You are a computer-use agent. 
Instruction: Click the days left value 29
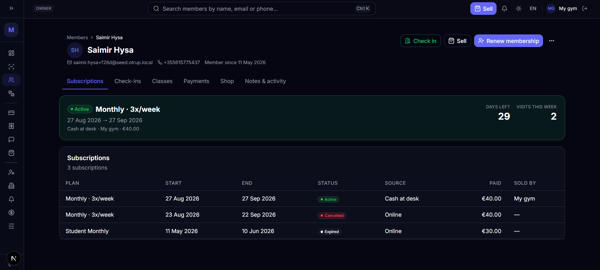coord(504,117)
